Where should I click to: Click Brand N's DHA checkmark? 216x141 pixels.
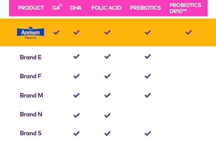[x=77, y=115]
